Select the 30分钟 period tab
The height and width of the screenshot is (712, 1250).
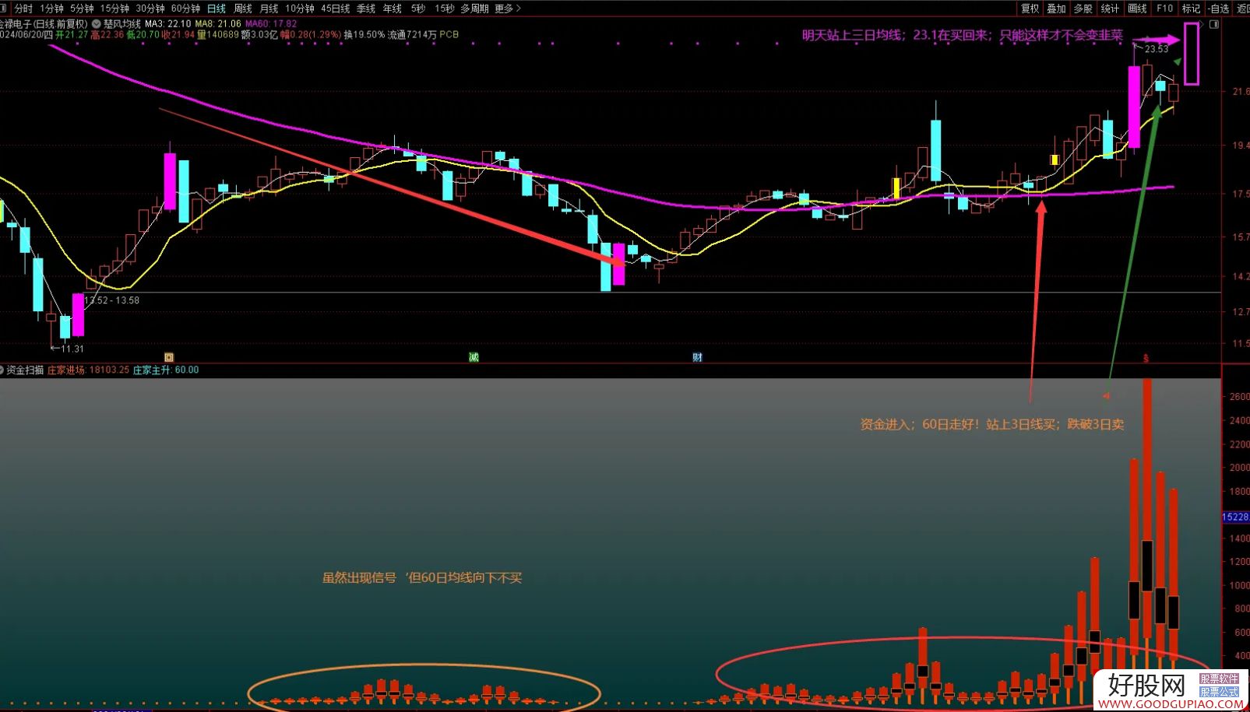tap(150, 9)
